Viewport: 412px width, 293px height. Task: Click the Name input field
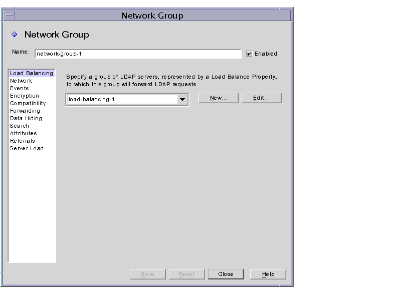click(x=137, y=53)
